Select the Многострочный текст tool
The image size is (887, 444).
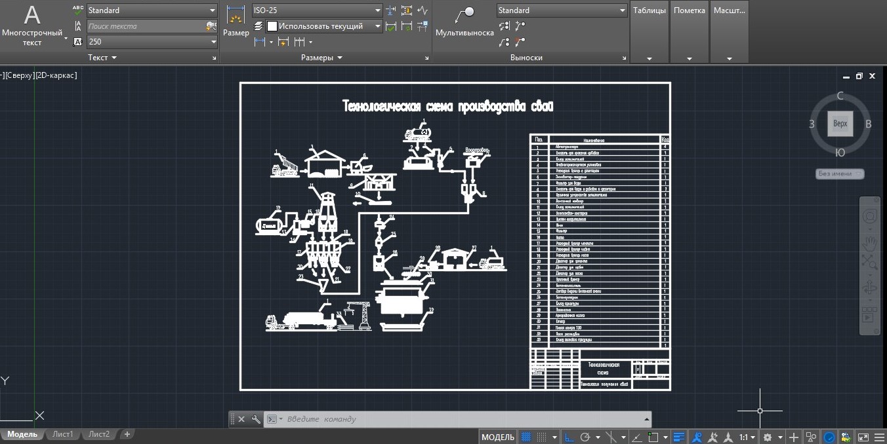coord(32,26)
